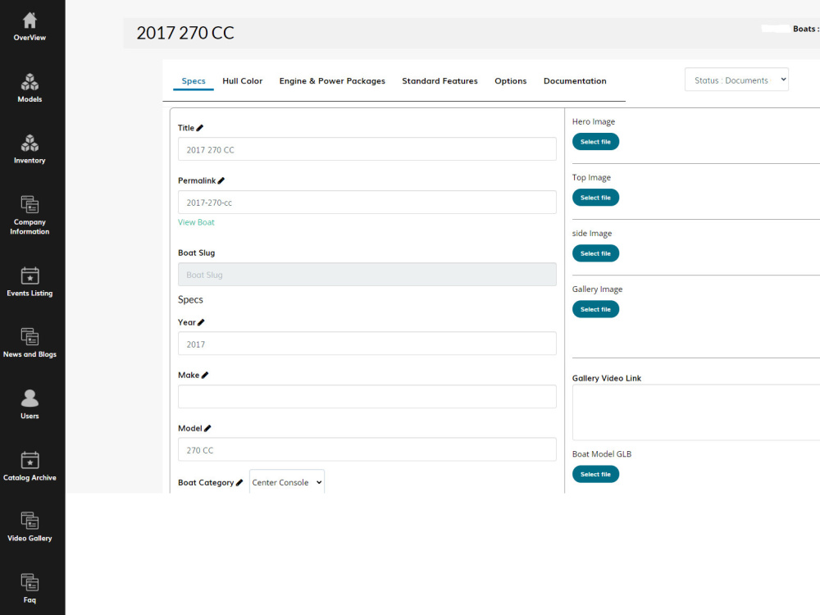Image resolution: width=820 pixels, height=615 pixels.
Task: Open the Faq sidebar icon
Action: click(30, 582)
